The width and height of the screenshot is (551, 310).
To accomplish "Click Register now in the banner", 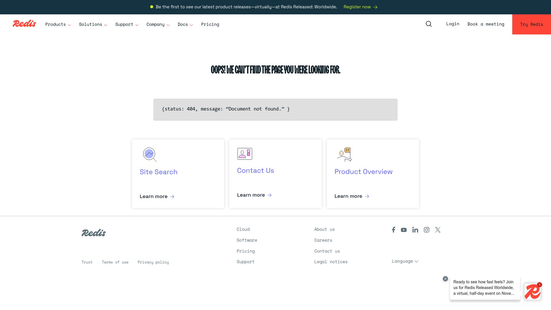I will point(360,7).
